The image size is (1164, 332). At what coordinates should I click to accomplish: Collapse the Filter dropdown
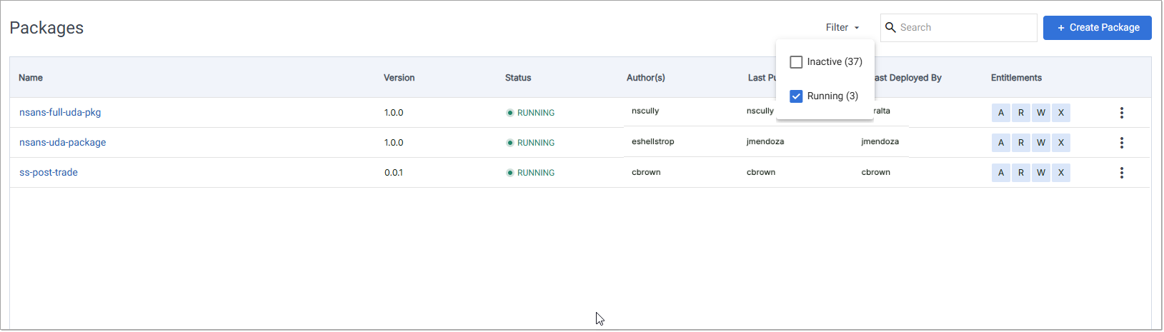click(x=842, y=28)
